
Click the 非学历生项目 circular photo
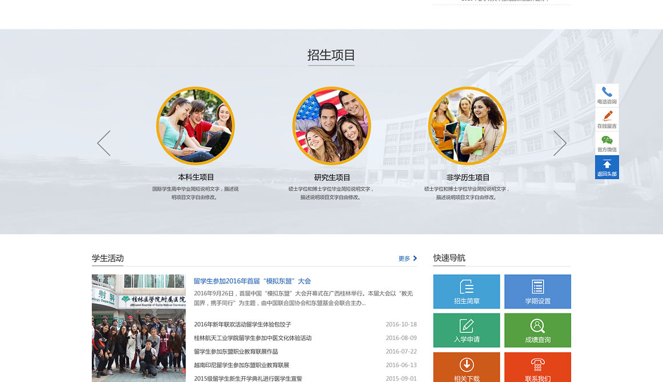(467, 126)
